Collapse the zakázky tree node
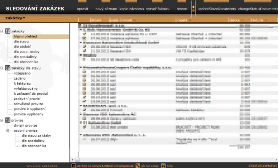 point(2,31)
